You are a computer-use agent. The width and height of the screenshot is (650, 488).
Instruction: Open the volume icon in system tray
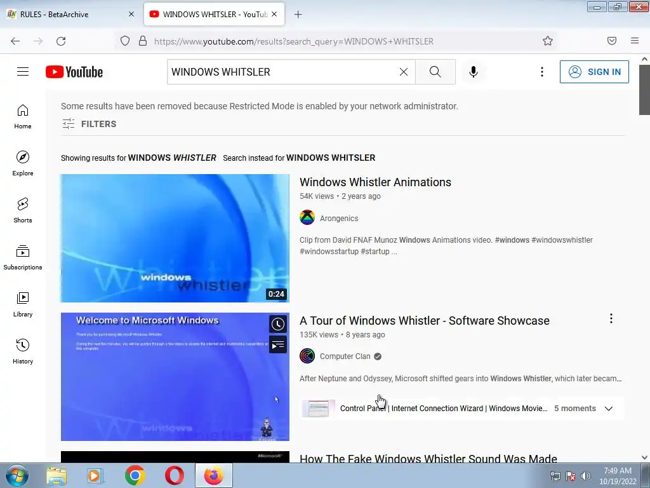(x=586, y=476)
